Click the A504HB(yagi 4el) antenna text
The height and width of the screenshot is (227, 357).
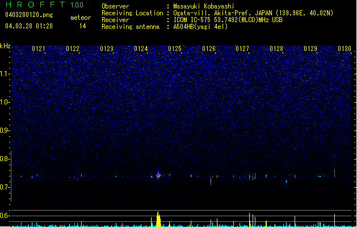pos(200,27)
